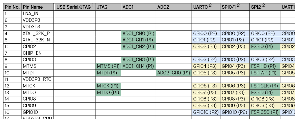Click the ADC1_CH0 (P1) cell
The height and width of the screenshot is (119, 295).
(138, 33)
